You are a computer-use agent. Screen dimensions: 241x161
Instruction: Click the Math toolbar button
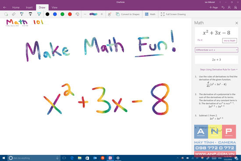[x=150, y=14]
